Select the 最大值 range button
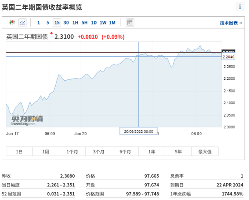 click(205, 151)
